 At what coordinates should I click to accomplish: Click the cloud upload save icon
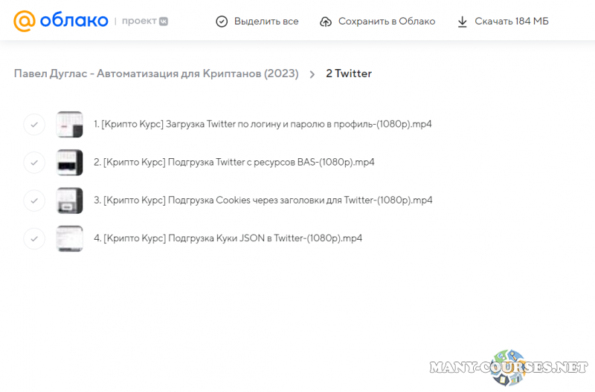pos(326,22)
